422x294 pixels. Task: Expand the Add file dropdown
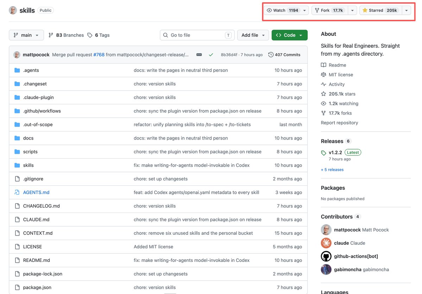pyautogui.click(x=253, y=35)
